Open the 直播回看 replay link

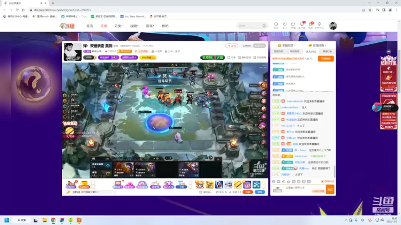point(317,45)
